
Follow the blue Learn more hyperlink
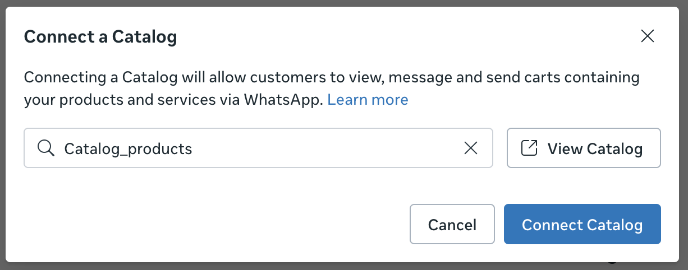click(x=368, y=100)
